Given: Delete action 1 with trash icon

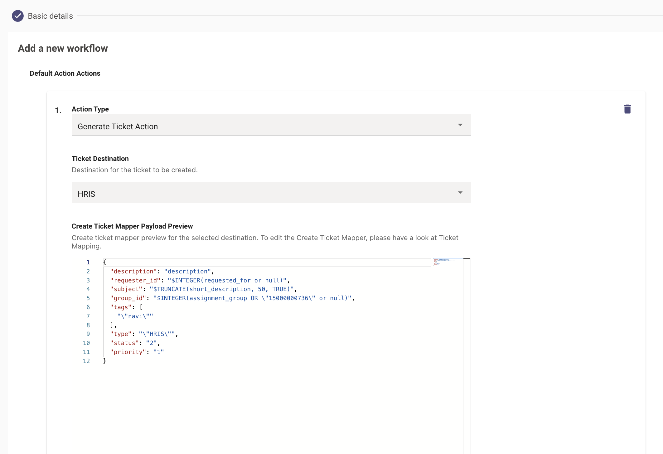Looking at the screenshot, I should (627, 109).
